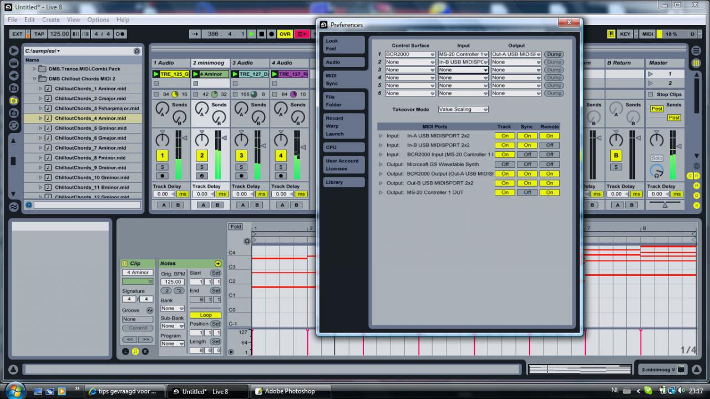Click the pink Back to Arrangement button

click(302, 34)
